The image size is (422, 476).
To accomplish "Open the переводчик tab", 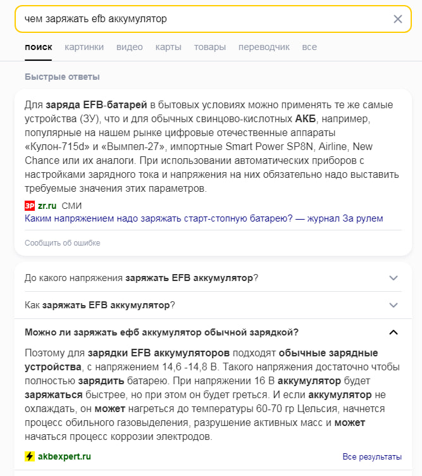I will pos(264,47).
